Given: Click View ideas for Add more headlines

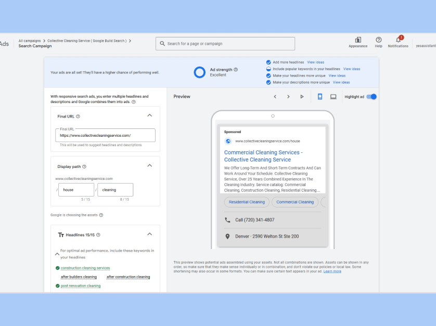Looking at the screenshot, I should click(315, 62).
